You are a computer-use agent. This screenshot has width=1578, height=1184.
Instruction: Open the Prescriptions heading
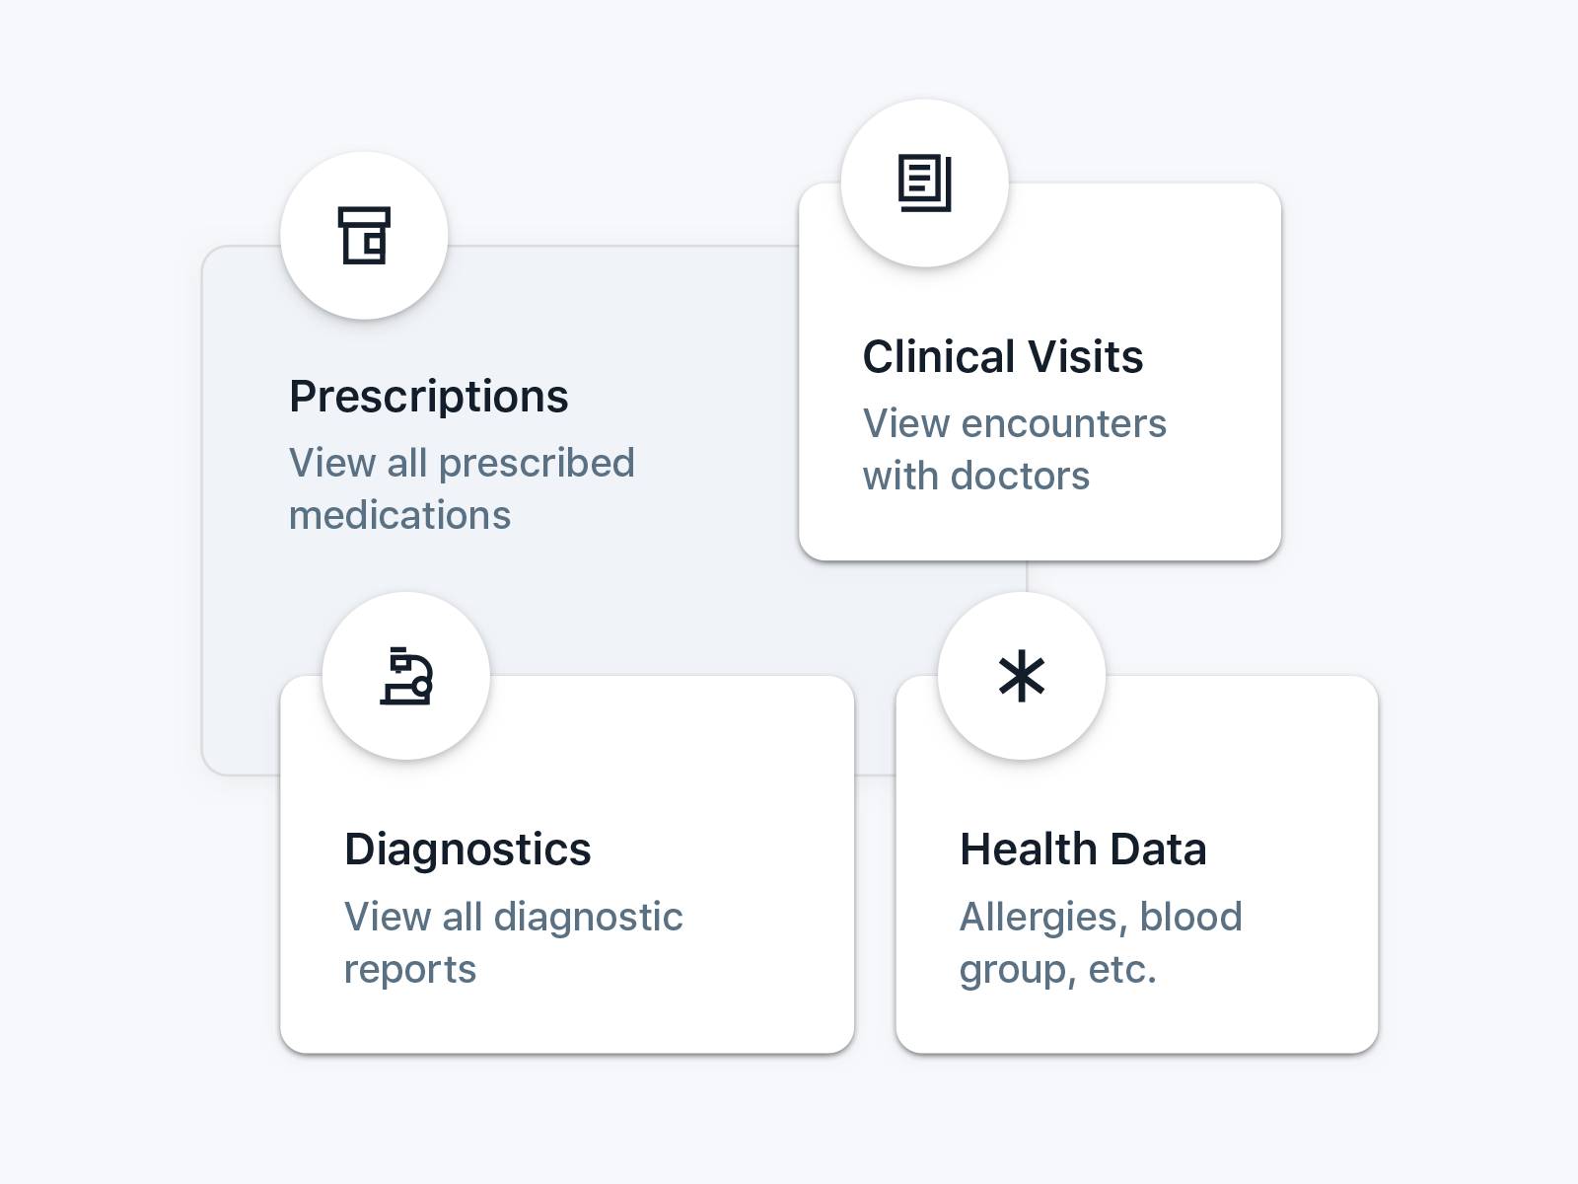(x=429, y=397)
